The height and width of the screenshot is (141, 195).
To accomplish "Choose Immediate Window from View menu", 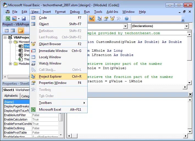I will pos(59,51).
